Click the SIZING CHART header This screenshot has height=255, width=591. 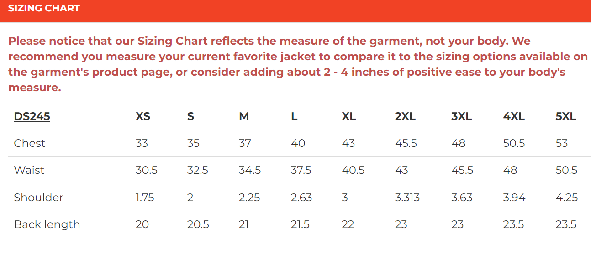pyautogui.click(x=44, y=8)
